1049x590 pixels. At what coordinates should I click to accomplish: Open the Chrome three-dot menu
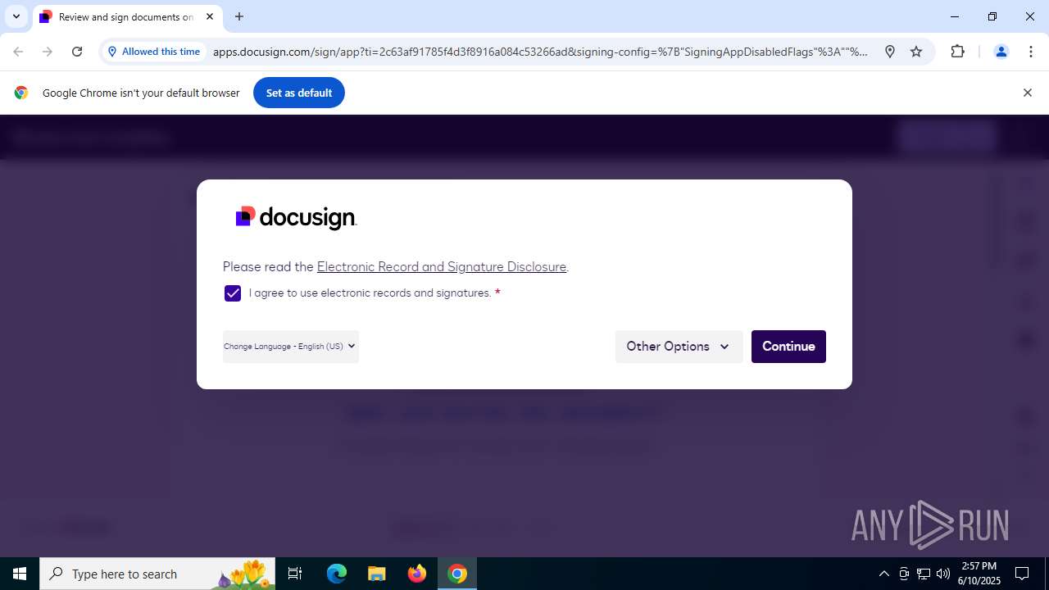1031,52
